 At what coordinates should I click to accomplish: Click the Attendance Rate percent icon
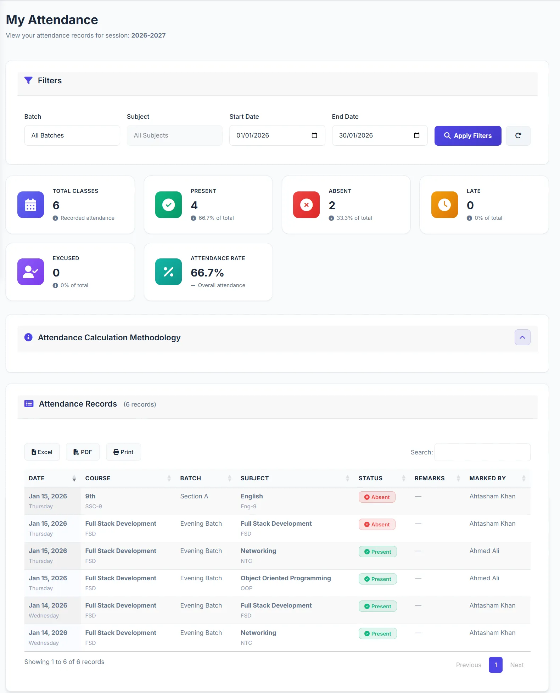tap(168, 272)
